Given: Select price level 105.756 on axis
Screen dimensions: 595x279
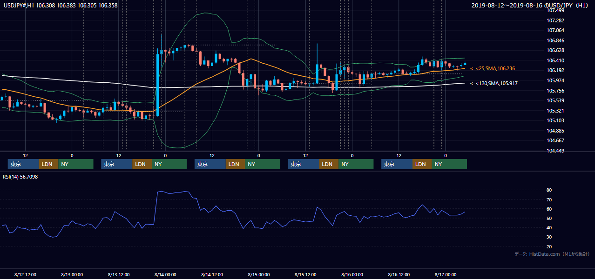Looking at the screenshot, I should pos(555,91).
